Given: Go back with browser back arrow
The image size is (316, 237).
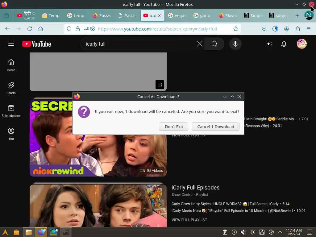Looking at the screenshot, I should click(7, 29).
